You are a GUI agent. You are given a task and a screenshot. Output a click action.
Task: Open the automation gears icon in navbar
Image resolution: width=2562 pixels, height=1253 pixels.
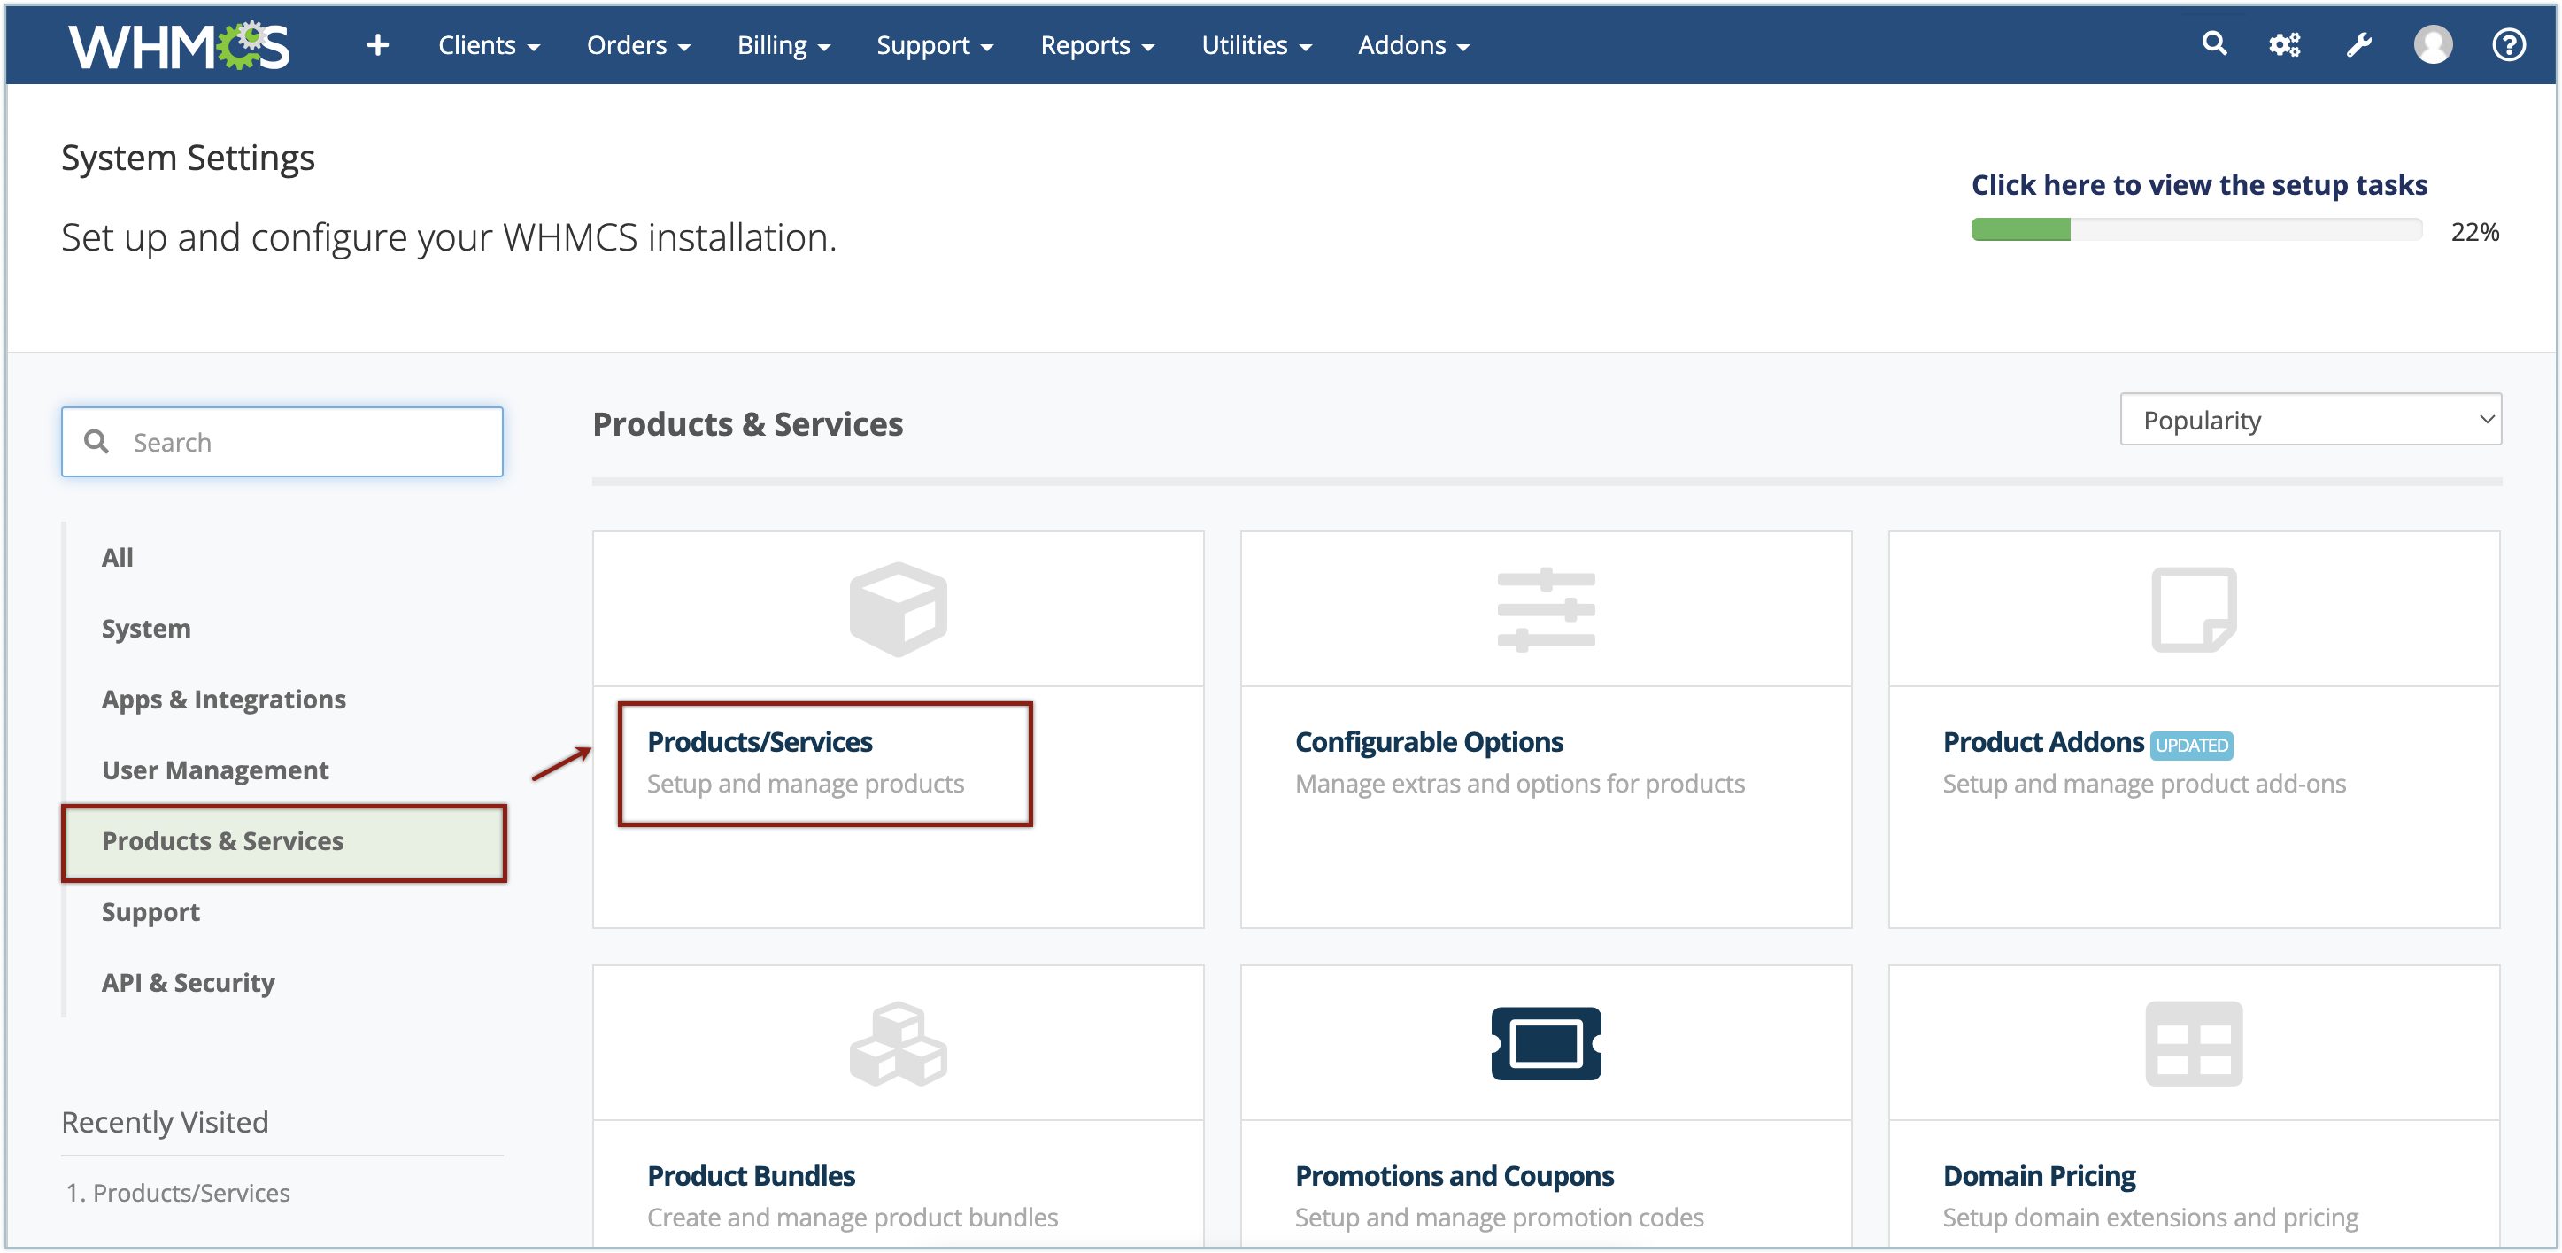2285,45
